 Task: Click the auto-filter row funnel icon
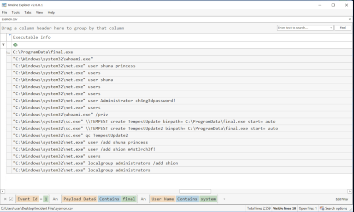(4, 45)
